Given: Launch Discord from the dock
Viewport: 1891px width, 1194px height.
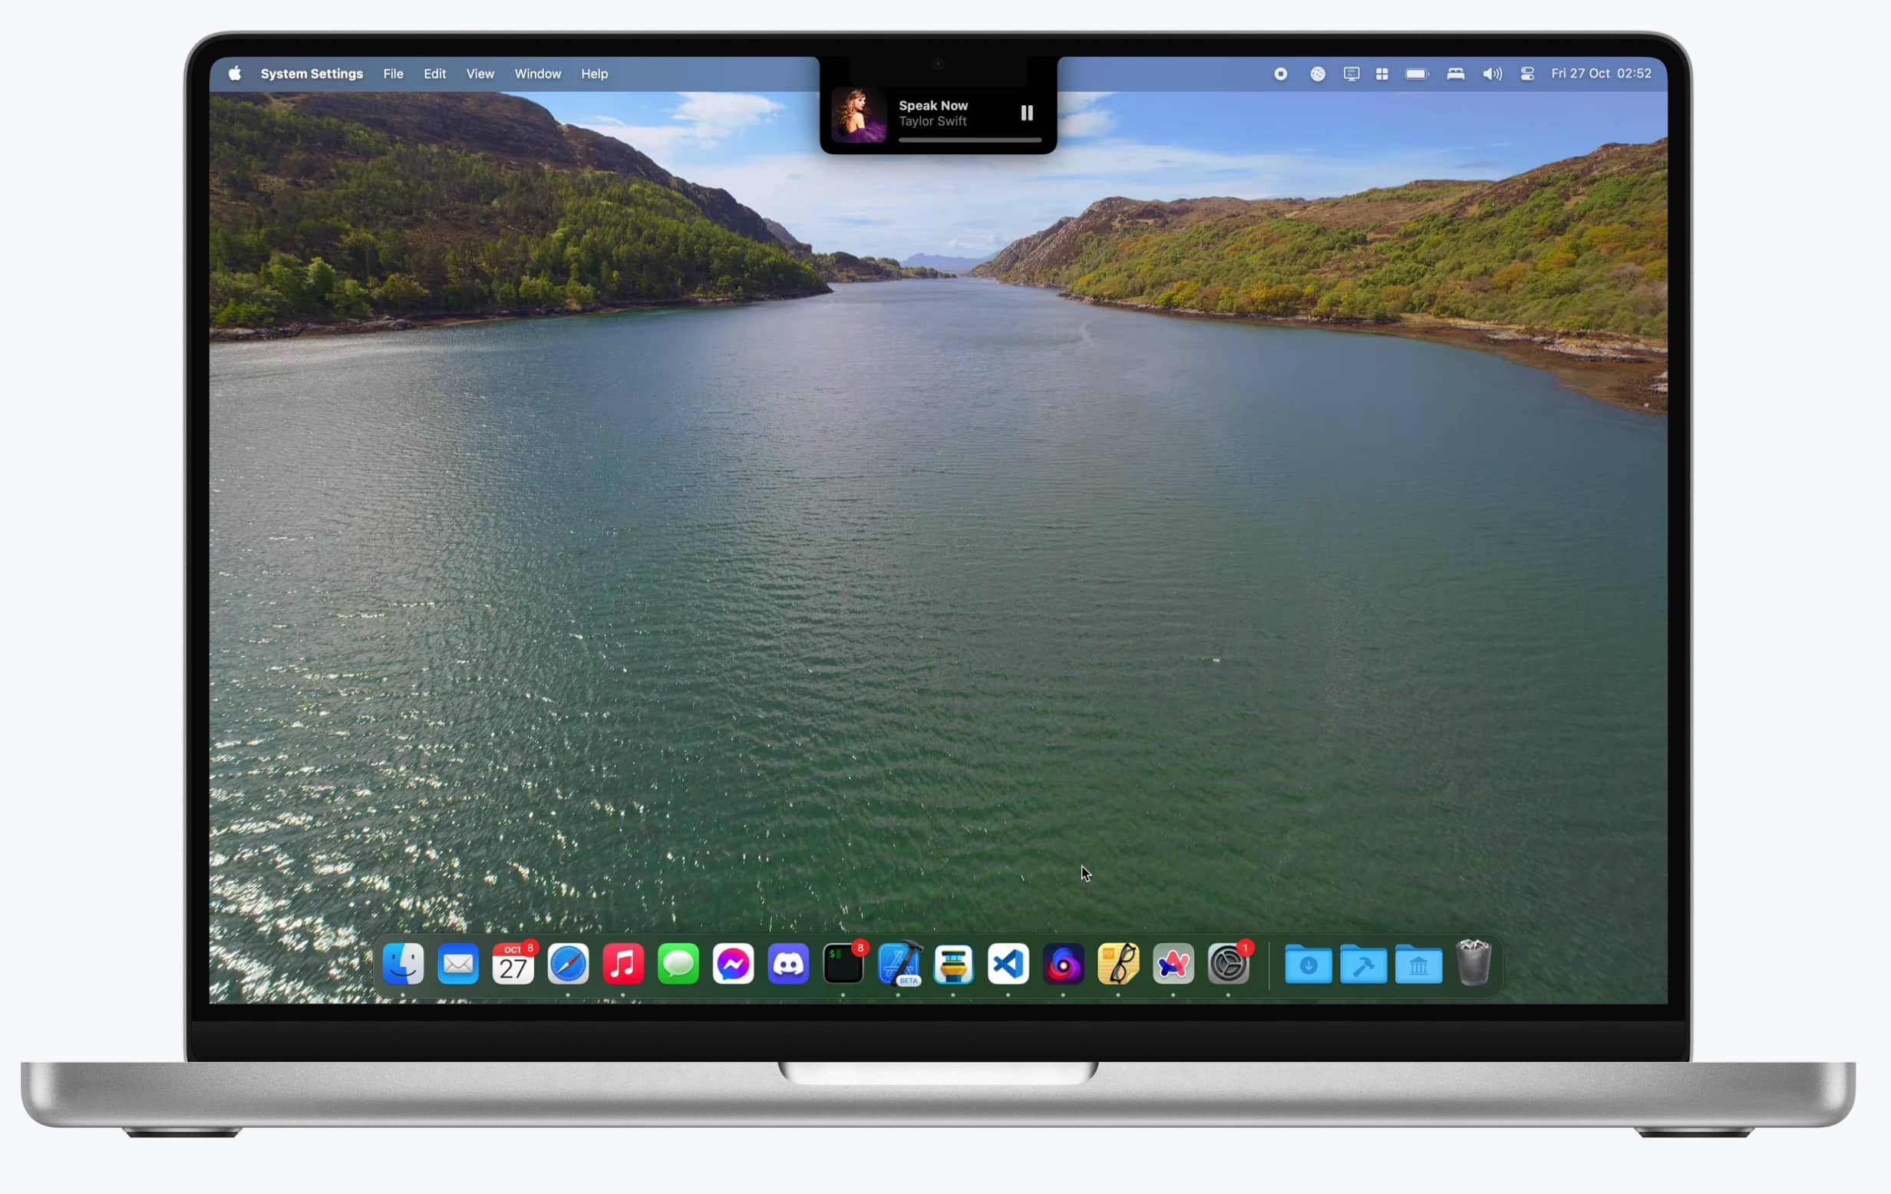Looking at the screenshot, I should pyautogui.click(x=787, y=964).
